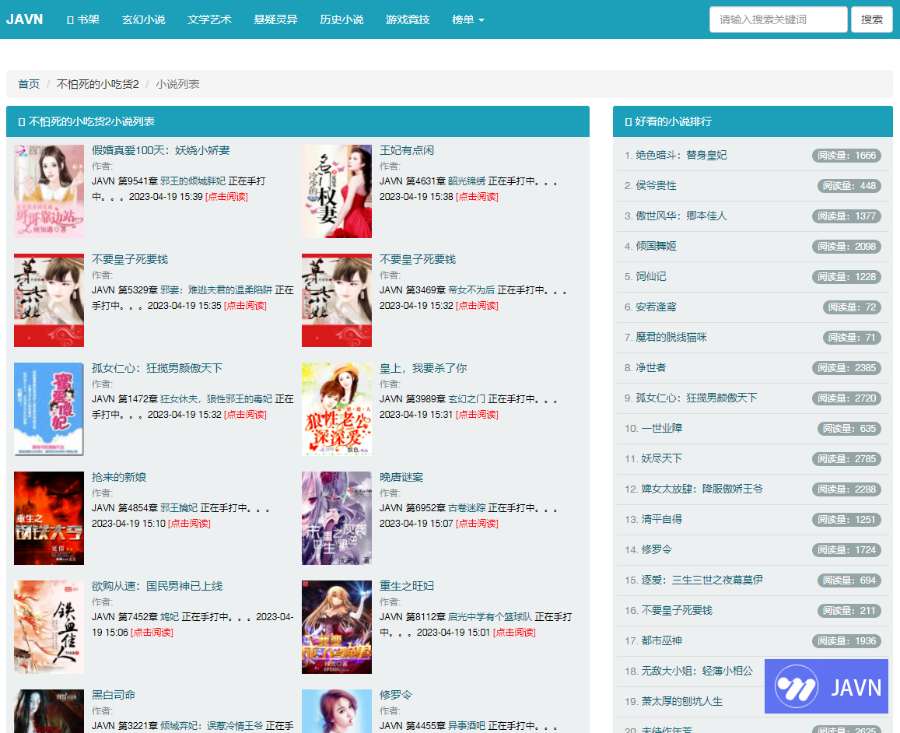
Task: Open ranking item 净世者
Action: 651,368
